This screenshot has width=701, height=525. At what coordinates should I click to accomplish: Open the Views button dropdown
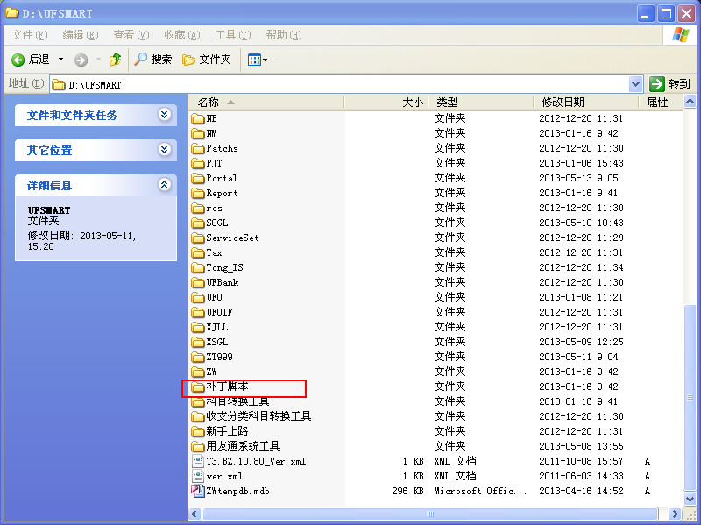258,60
